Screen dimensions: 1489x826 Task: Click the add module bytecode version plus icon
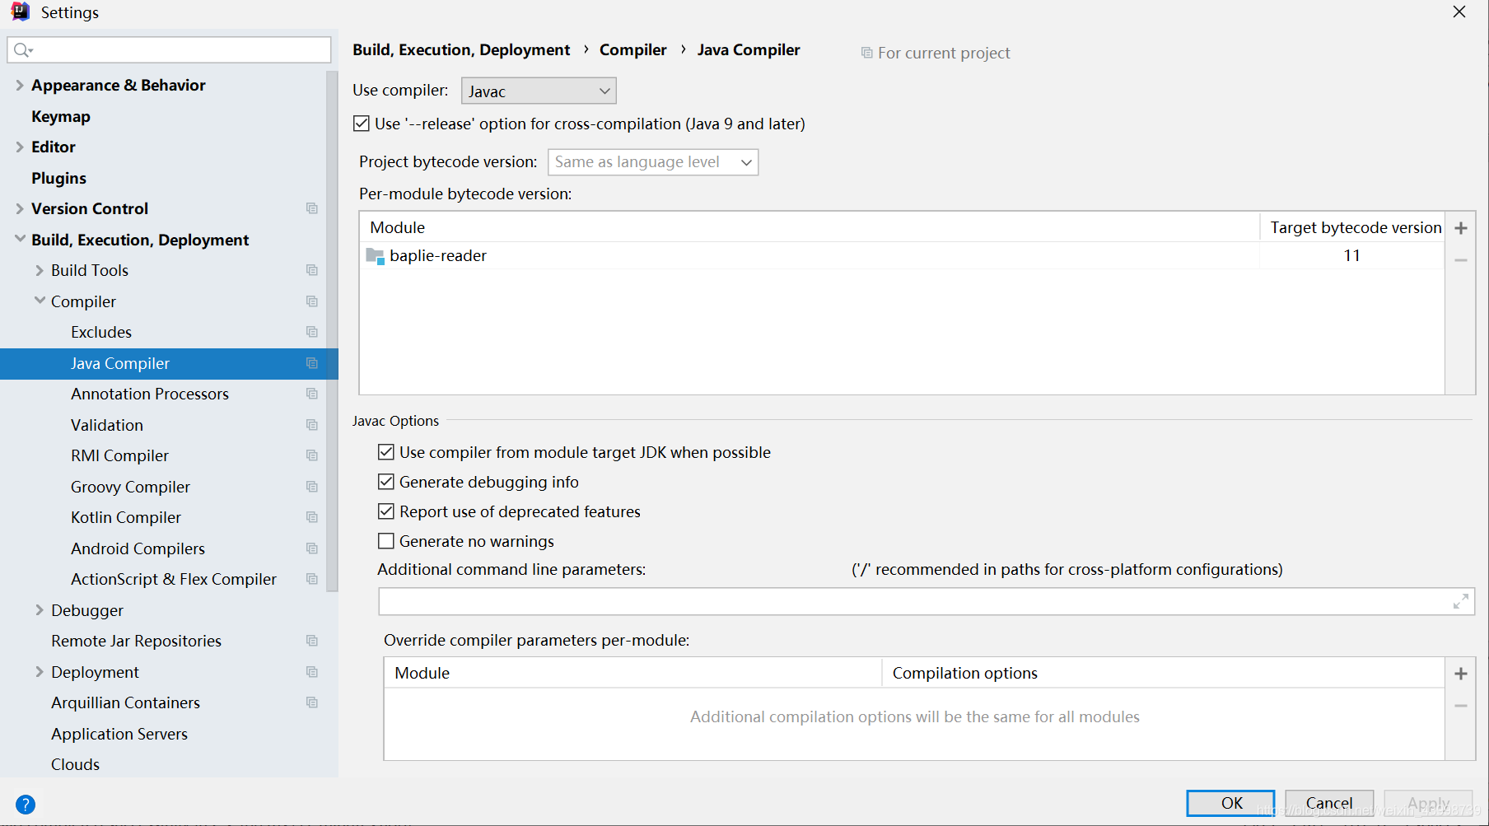point(1460,228)
